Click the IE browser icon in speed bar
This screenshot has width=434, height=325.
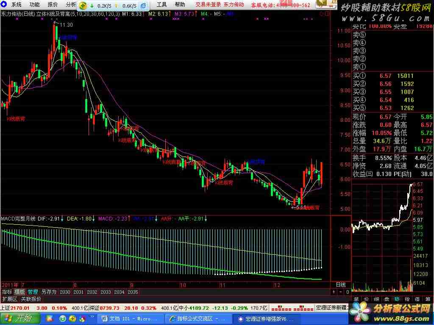click(x=143, y=6)
